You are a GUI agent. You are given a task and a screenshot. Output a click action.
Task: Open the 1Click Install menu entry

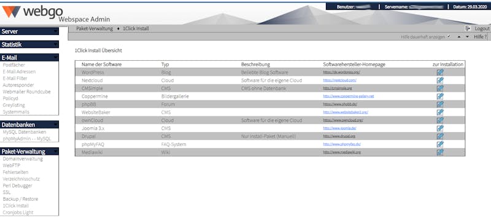coord(16,206)
